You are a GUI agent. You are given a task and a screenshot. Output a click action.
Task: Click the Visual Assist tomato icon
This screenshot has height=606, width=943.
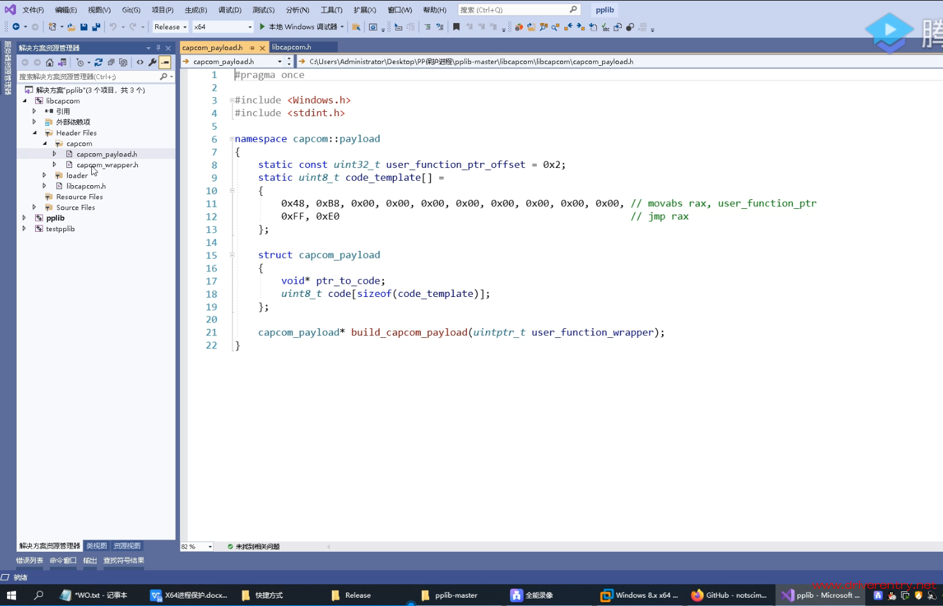[519, 27]
